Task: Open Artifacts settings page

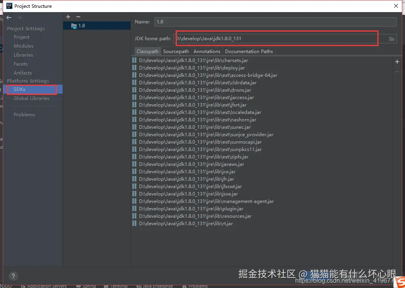Action: click(x=23, y=73)
